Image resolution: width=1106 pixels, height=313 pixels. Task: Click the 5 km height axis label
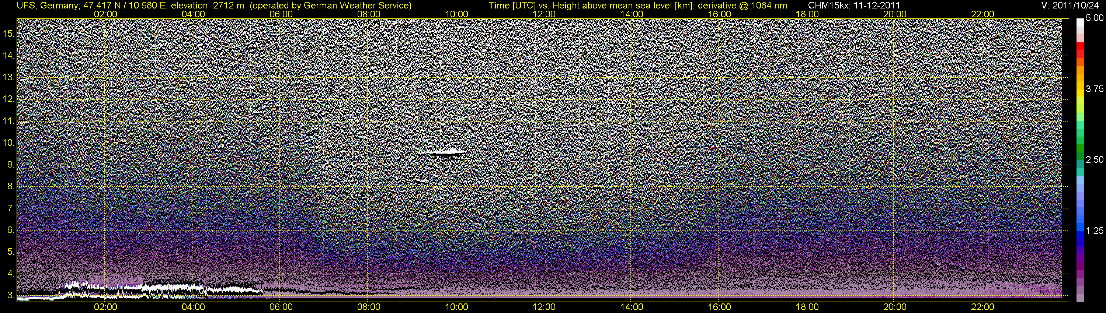pyautogui.click(x=10, y=252)
